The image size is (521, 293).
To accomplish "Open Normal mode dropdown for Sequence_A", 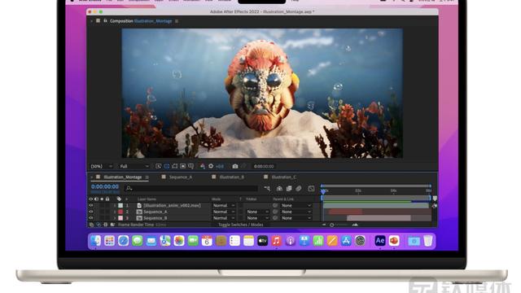I will click(x=224, y=212).
